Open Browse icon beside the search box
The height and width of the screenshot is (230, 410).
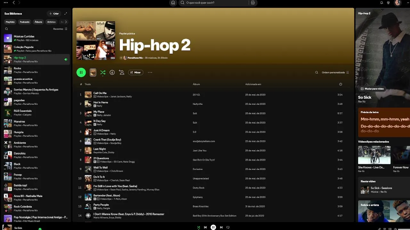(253, 3)
